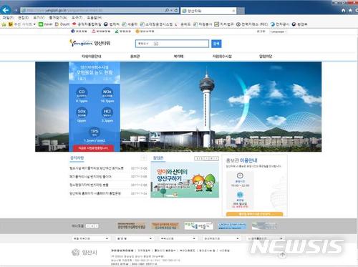Click the popup zone page number buttons
Image resolution: width=358 pixels, height=267 pixels.
tap(206, 158)
